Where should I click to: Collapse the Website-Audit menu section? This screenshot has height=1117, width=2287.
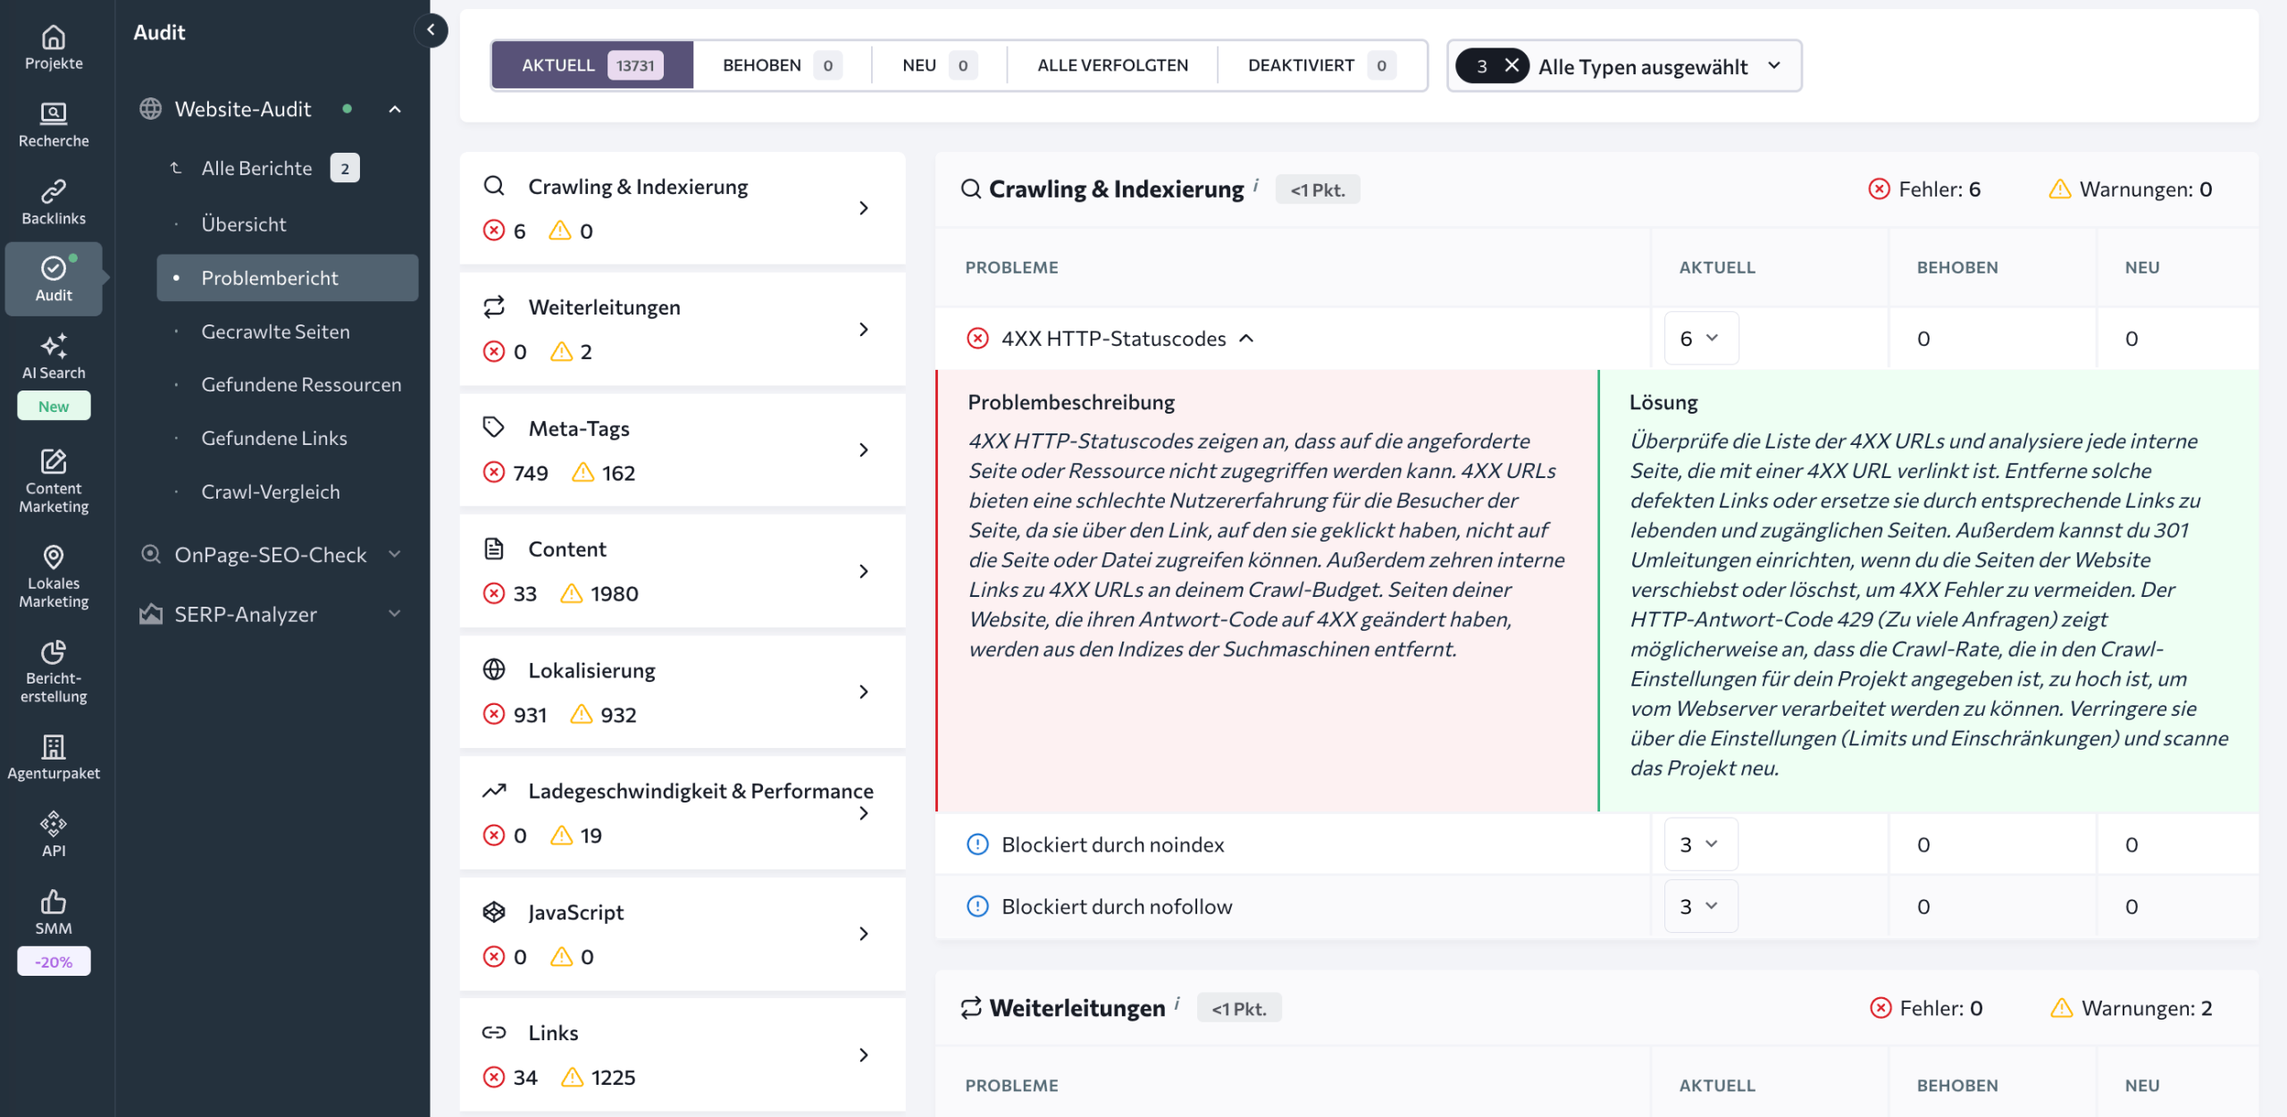(395, 109)
